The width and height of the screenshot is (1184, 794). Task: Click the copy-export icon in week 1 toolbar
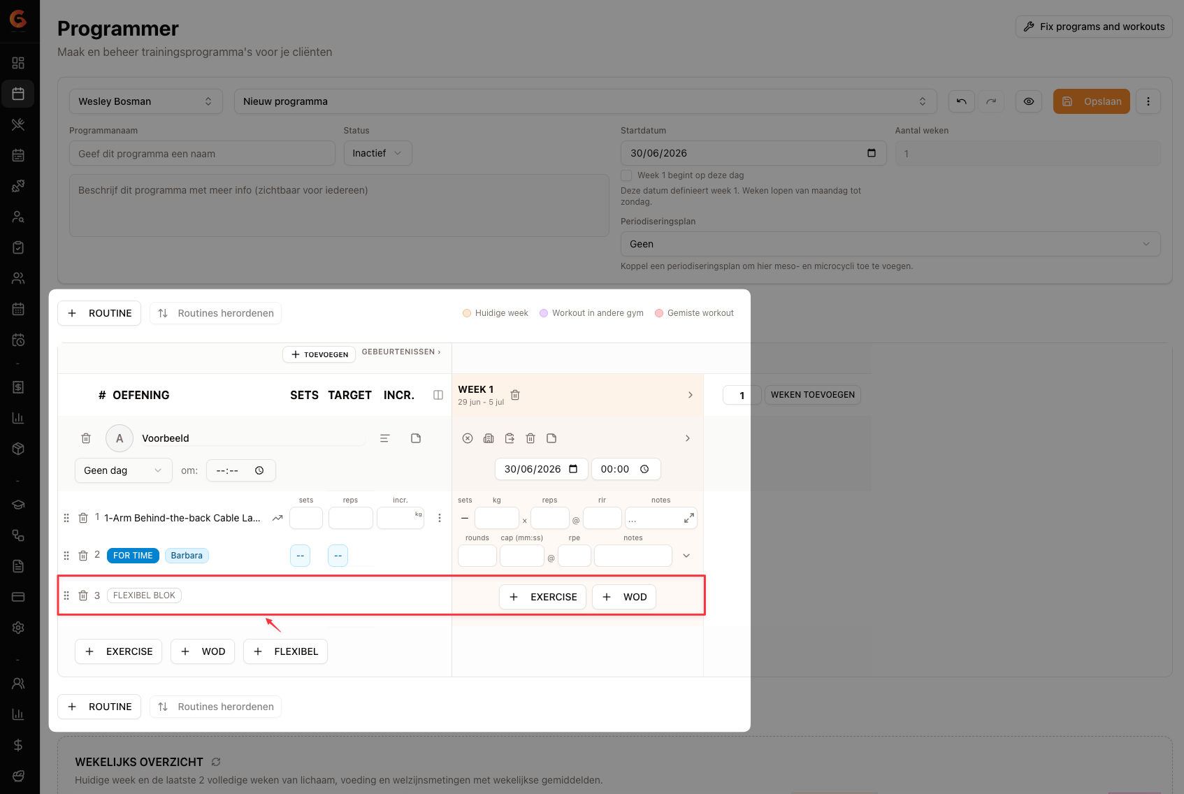[510, 438]
